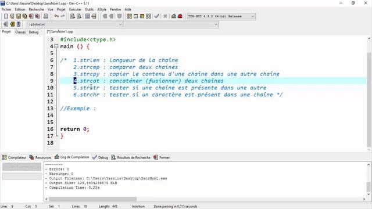372x209 pixels.
Task: Click the icon beside Compilateur tab
Action: pos(5,157)
